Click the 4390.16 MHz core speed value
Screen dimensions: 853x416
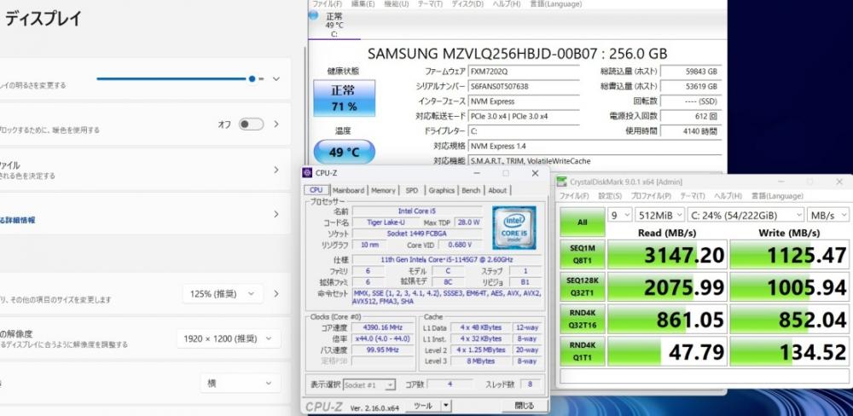pos(381,327)
